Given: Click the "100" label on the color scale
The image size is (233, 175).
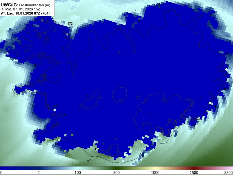Looking at the screenshot, I should coord(78,173).
